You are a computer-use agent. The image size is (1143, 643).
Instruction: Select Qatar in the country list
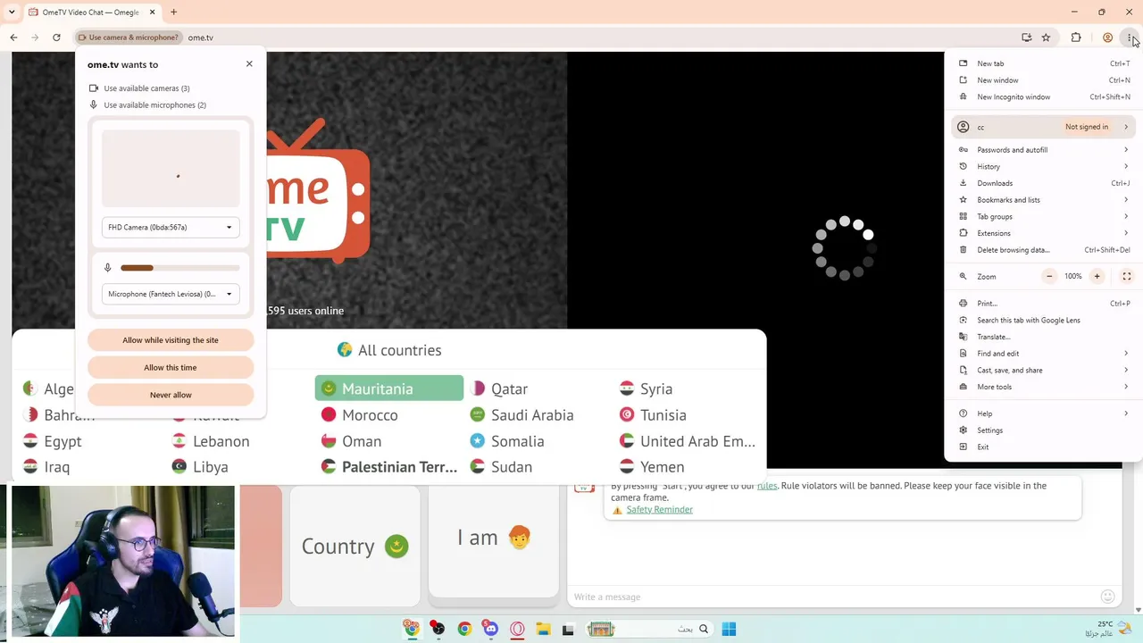click(500, 388)
